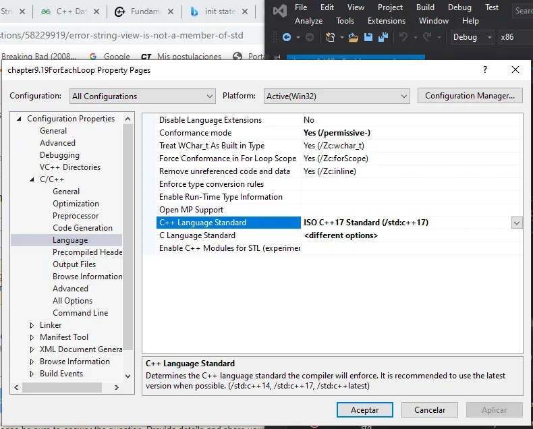The width and height of the screenshot is (533, 429).
Task: Click the Visual Studio logo icon
Action: [280, 11]
